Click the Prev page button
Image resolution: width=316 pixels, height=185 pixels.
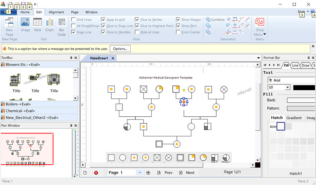(x=166, y=173)
